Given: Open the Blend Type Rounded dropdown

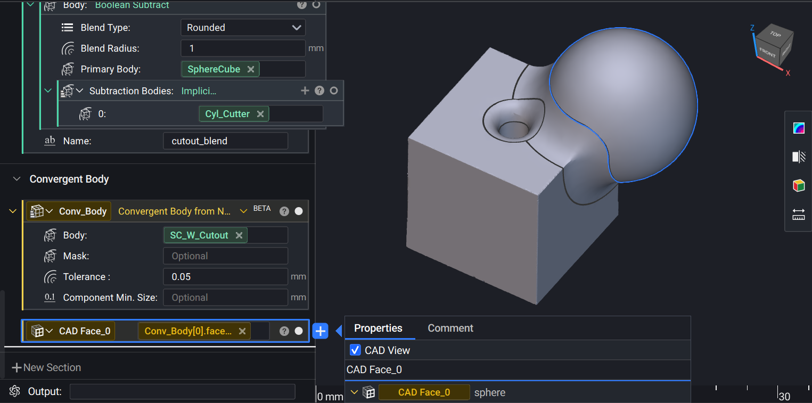Looking at the screenshot, I should tap(243, 28).
